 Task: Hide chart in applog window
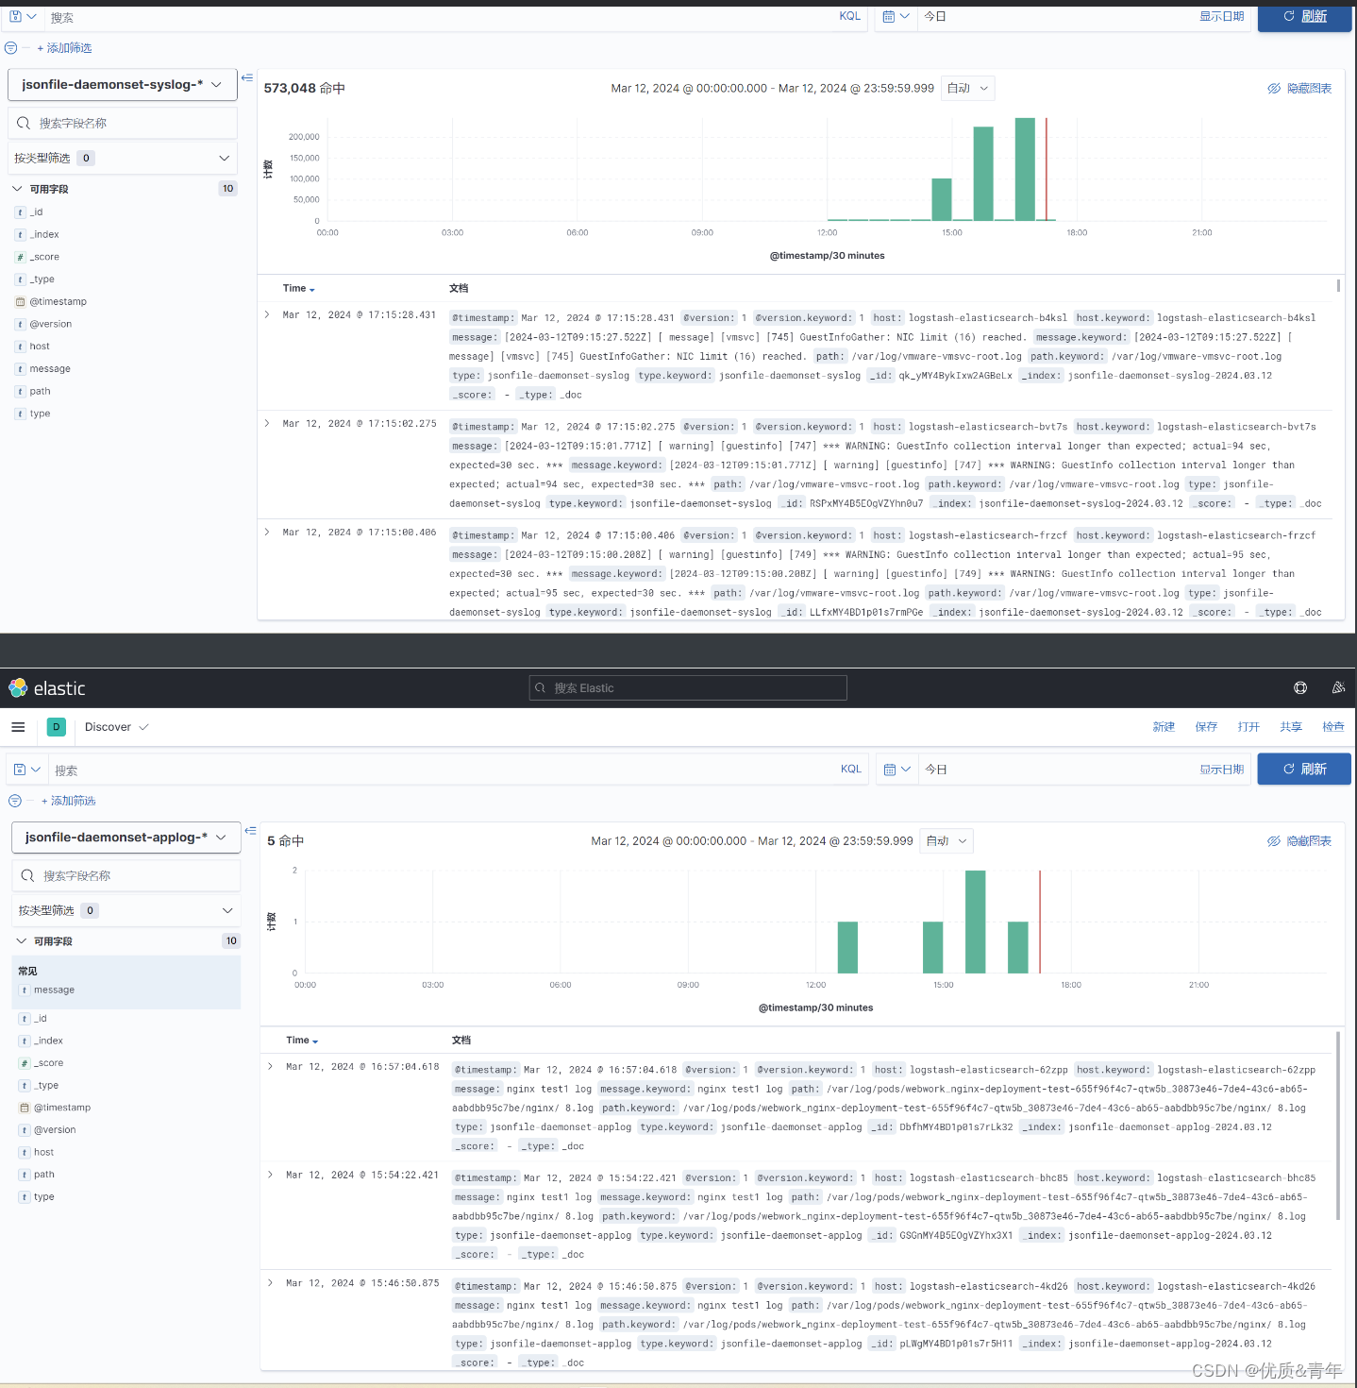(x=1299, y=841)
